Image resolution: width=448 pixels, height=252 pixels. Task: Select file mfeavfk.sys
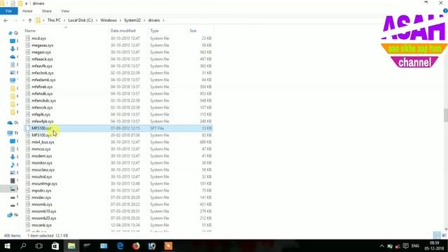(42, 66)
